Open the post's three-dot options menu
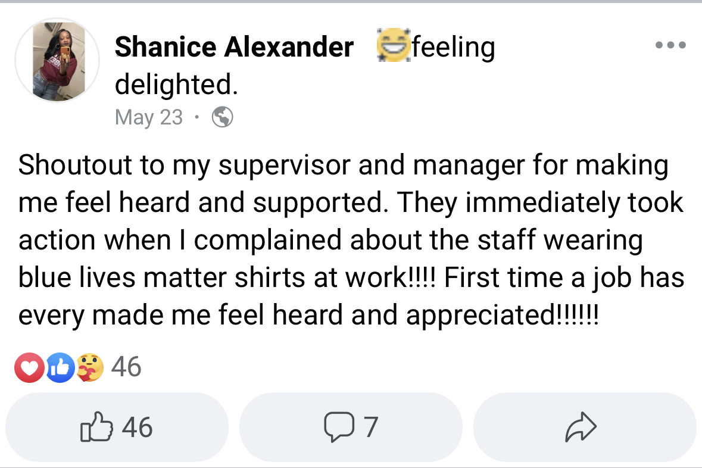The image size is (702, 468). tap(670, 45)
